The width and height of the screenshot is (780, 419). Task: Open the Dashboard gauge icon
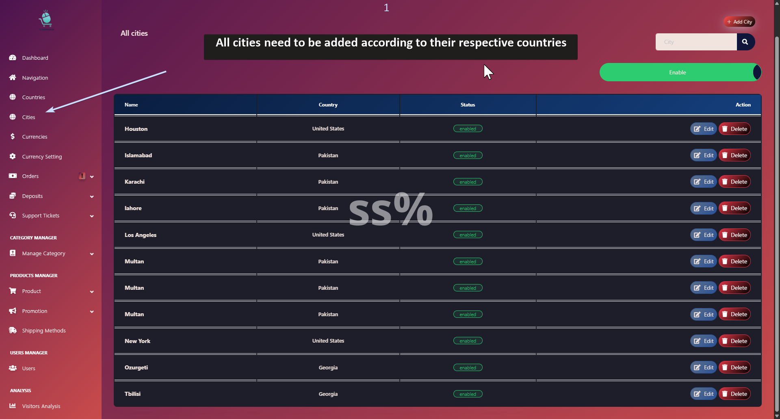pyautogui.click(x=13, y=58)
